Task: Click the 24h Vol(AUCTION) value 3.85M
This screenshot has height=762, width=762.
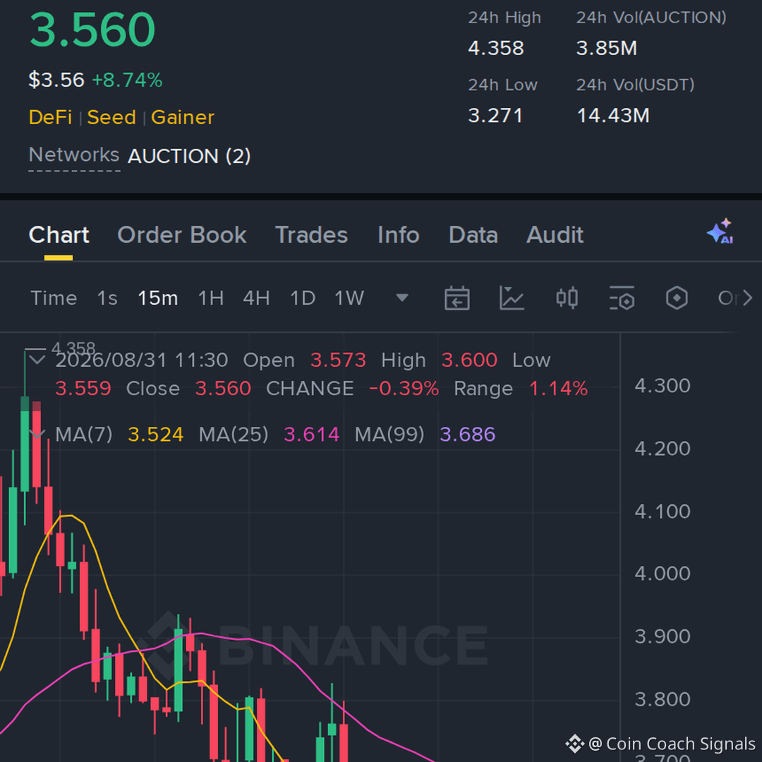Action: pyautogui.click(x=607, y=48)
